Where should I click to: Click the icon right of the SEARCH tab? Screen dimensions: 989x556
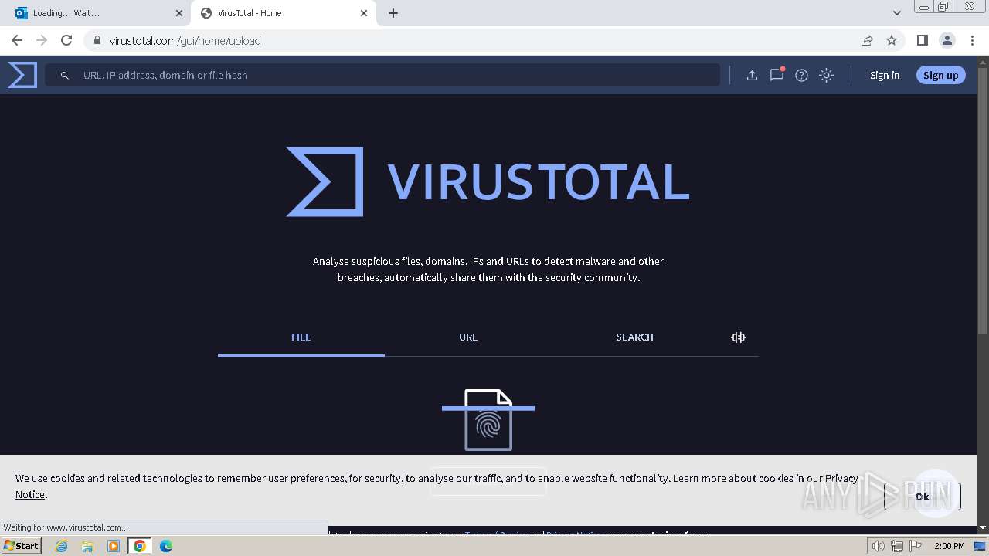(x=738, y=337)
